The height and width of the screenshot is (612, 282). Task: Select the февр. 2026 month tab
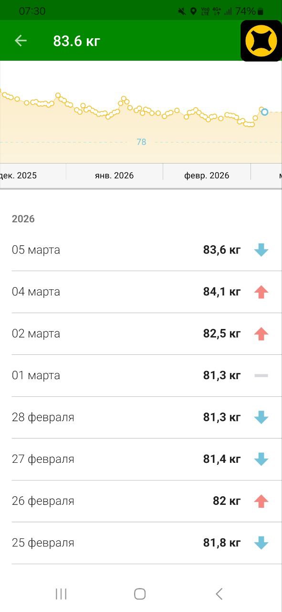click(x=207, y=175)
